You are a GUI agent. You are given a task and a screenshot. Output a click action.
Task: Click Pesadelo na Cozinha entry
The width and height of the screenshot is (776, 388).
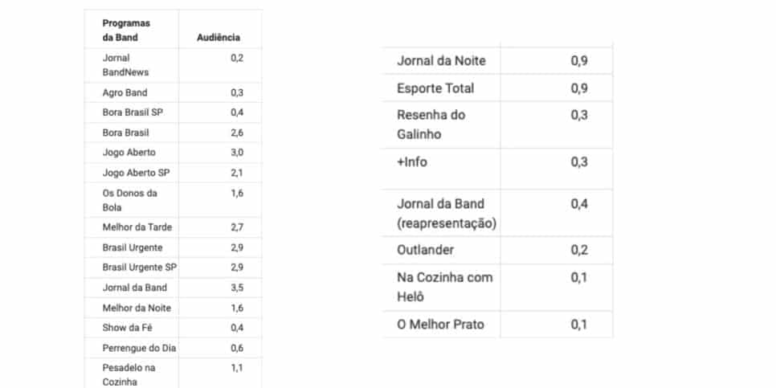tap(129, 374)
